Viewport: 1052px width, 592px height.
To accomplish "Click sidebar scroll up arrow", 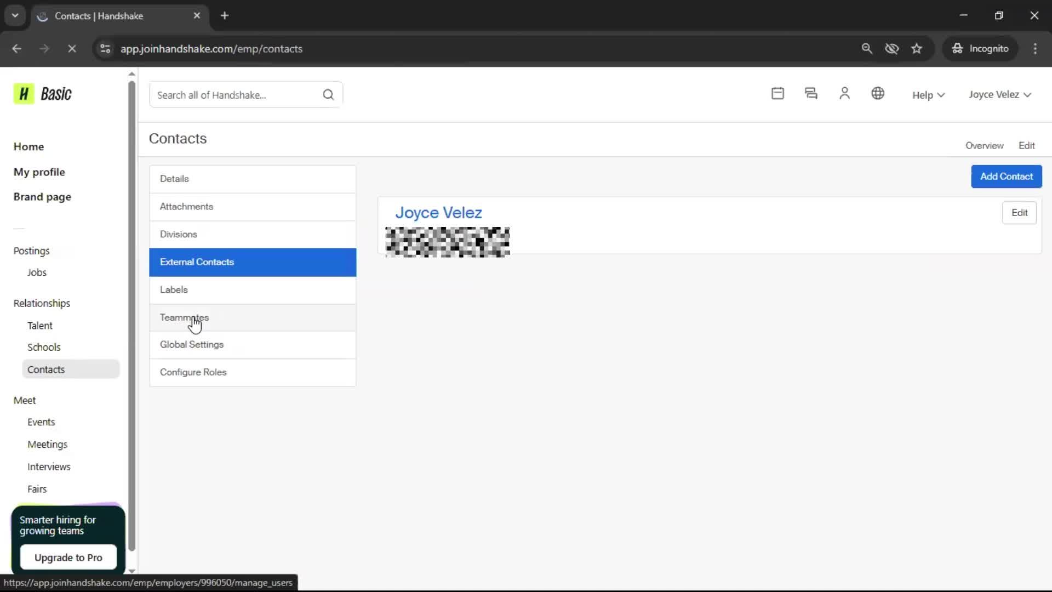I will point(131,73).
